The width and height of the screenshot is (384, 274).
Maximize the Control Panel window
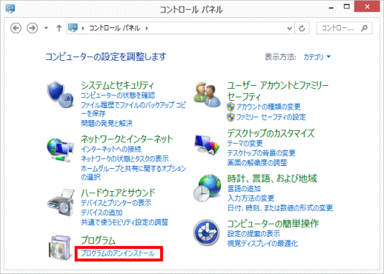point(347,6)
